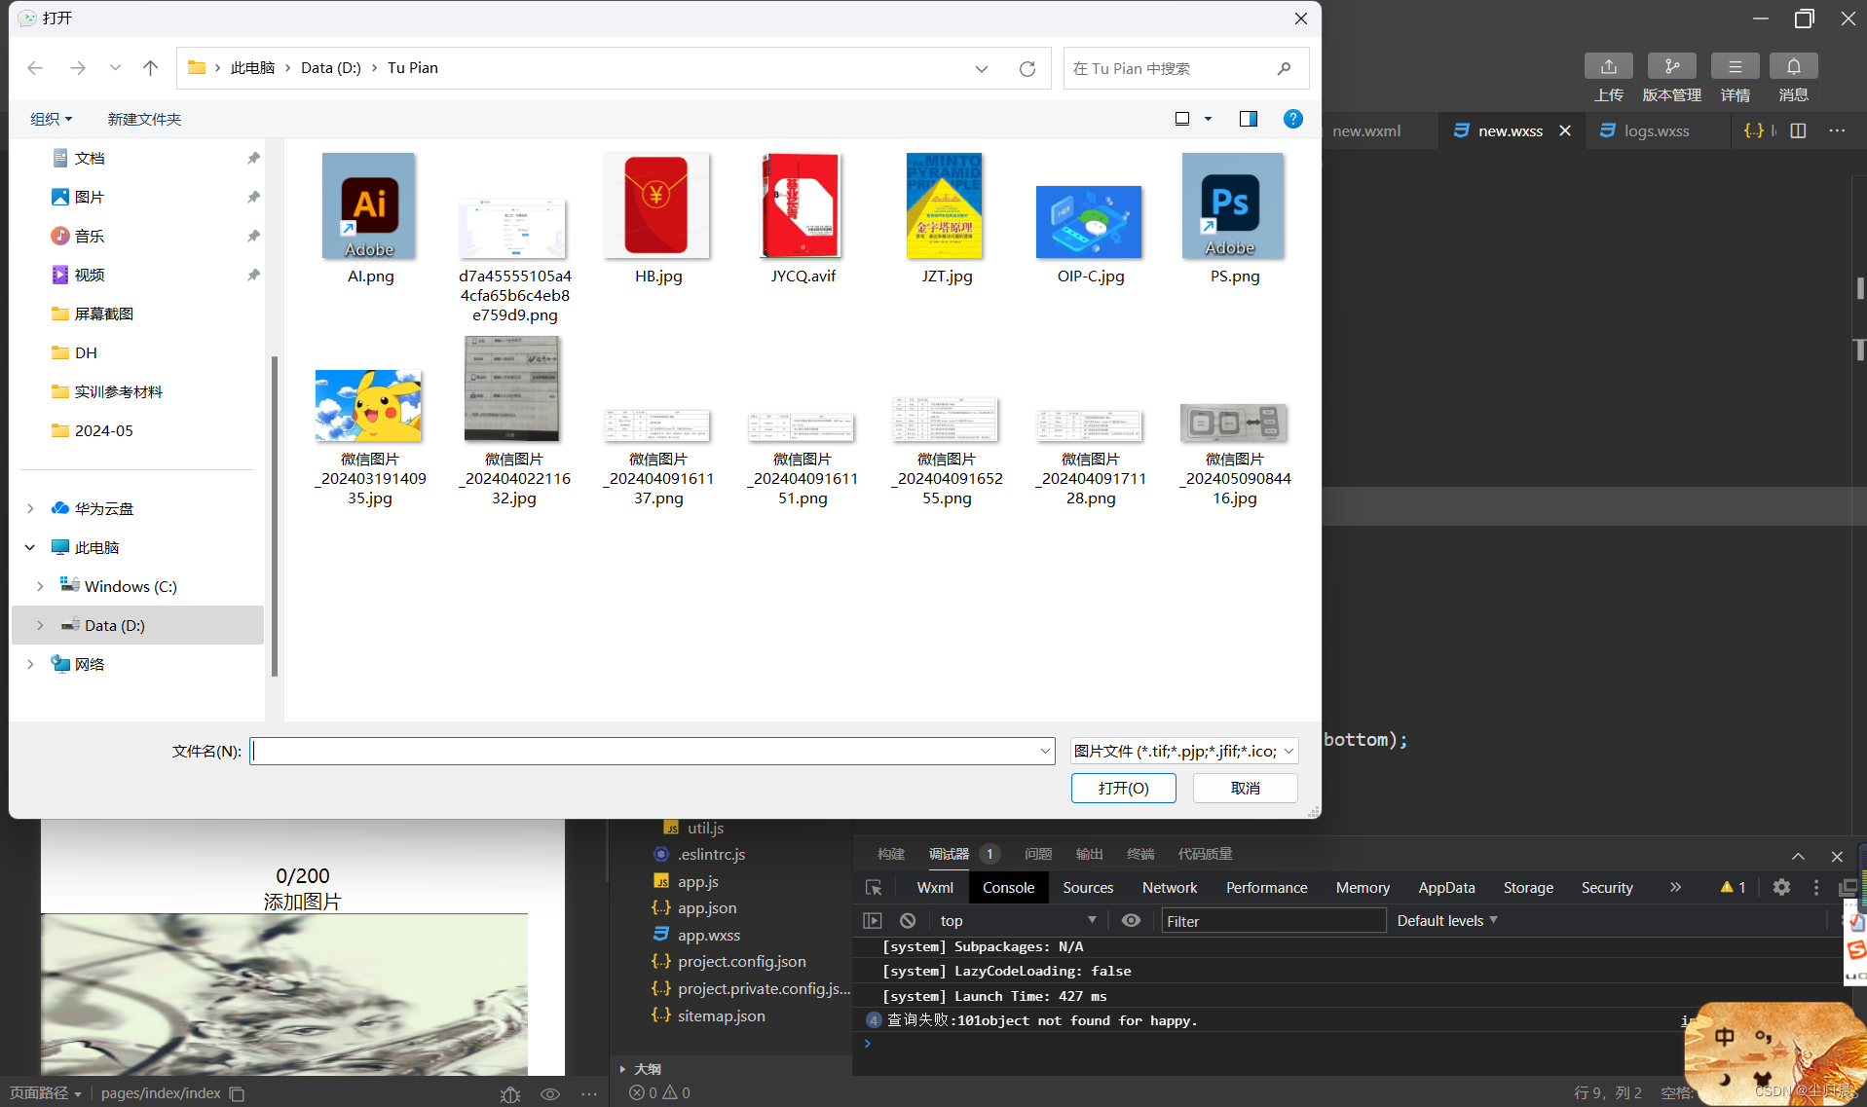Open file dialog help
1867x1107 pixels.
[1293, 119]
